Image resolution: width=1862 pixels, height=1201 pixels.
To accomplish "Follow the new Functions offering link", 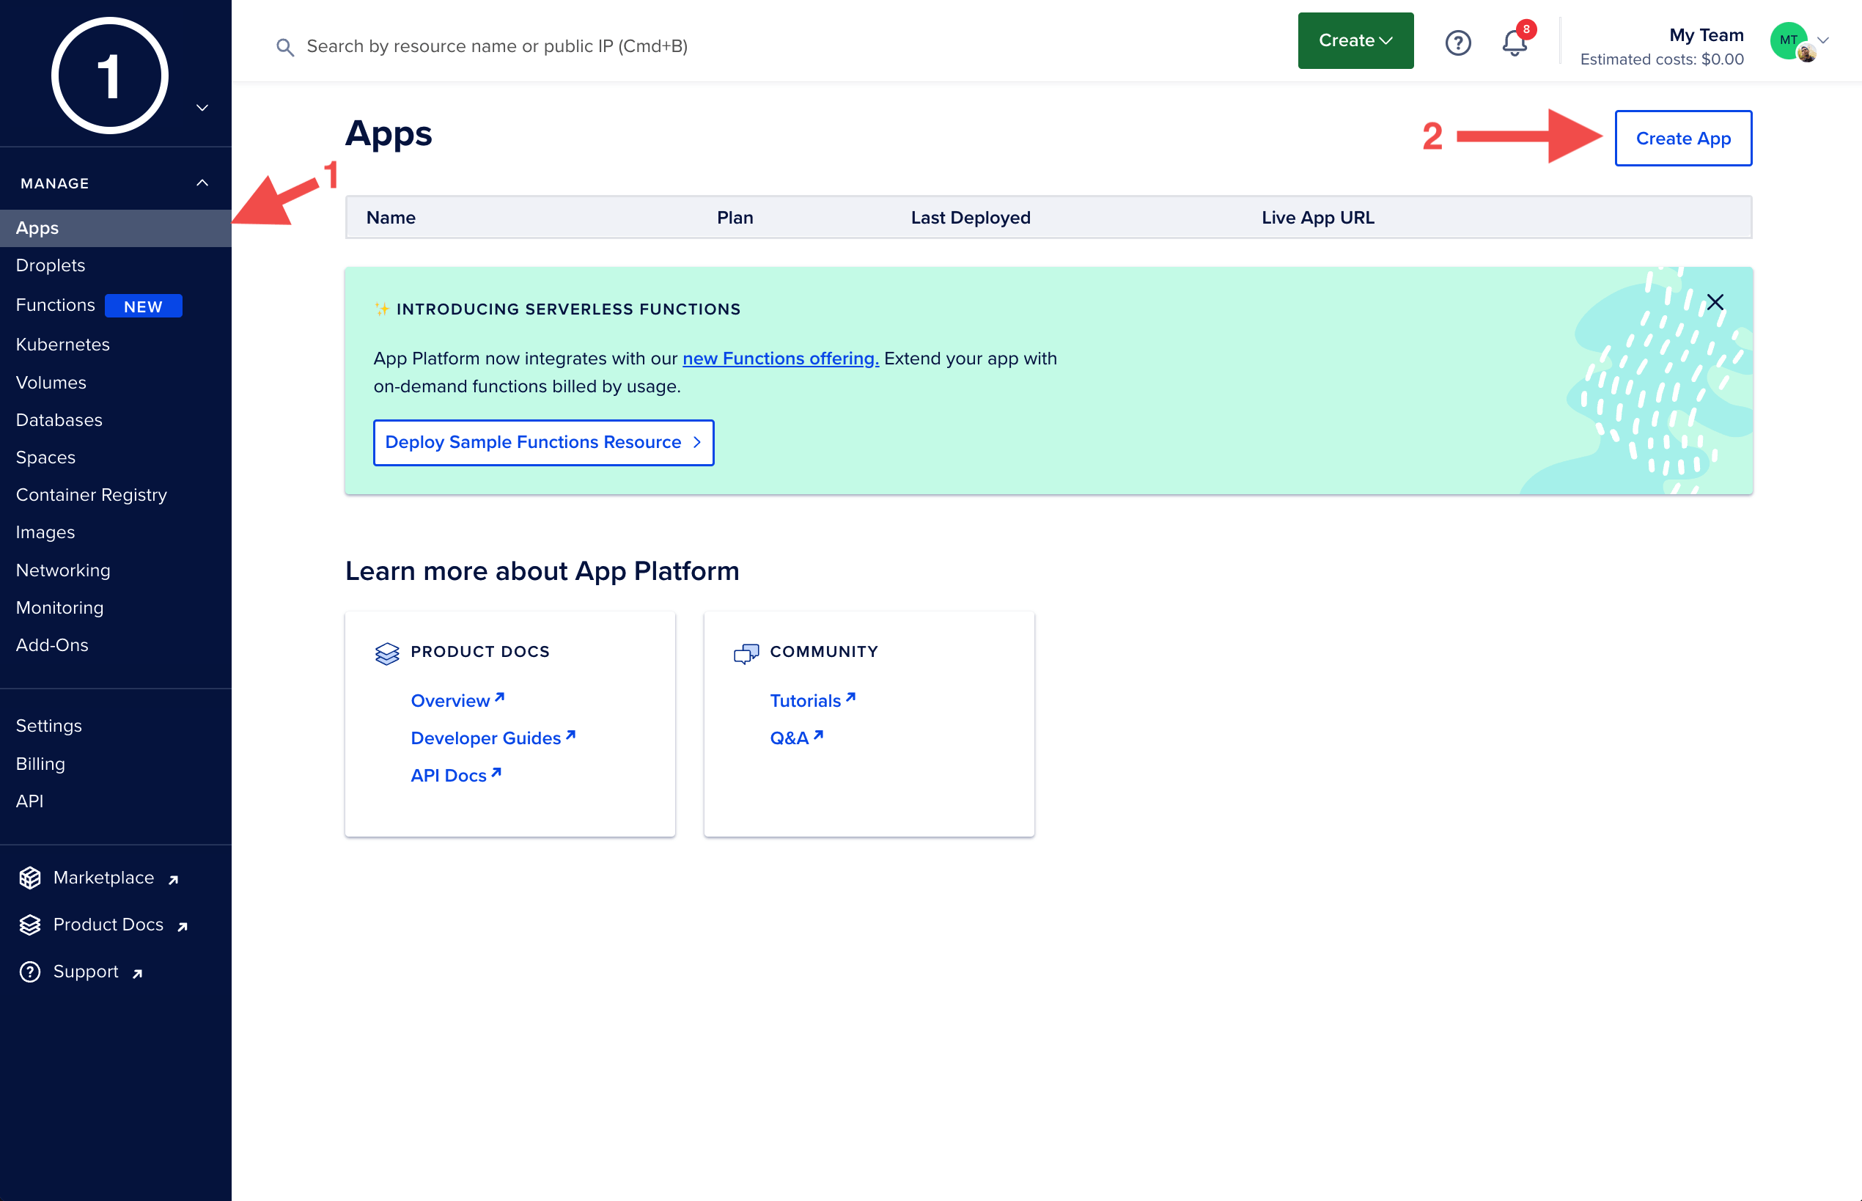I will pyautogui.click(x=781, y=359).
